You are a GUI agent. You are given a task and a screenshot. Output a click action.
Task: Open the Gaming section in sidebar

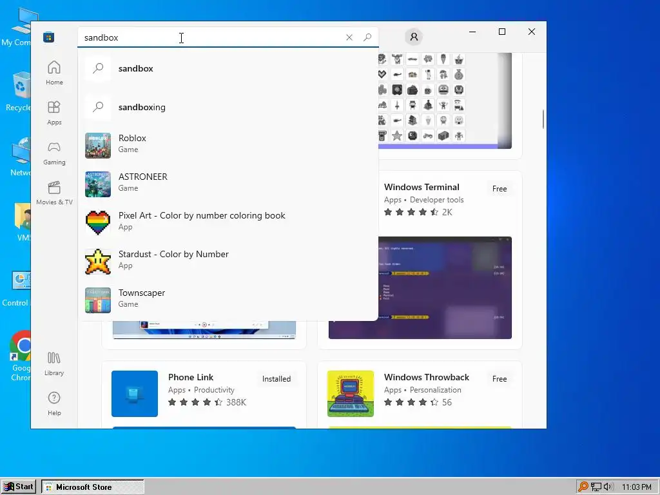point(54,153)
